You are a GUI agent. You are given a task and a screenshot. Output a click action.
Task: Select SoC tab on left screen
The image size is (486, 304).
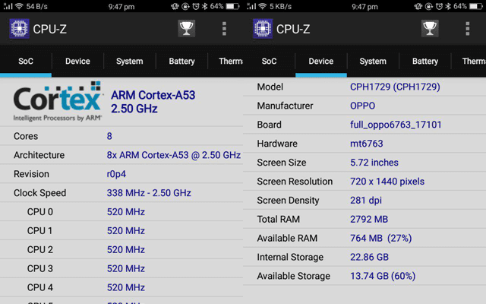[x=26, y=61]
